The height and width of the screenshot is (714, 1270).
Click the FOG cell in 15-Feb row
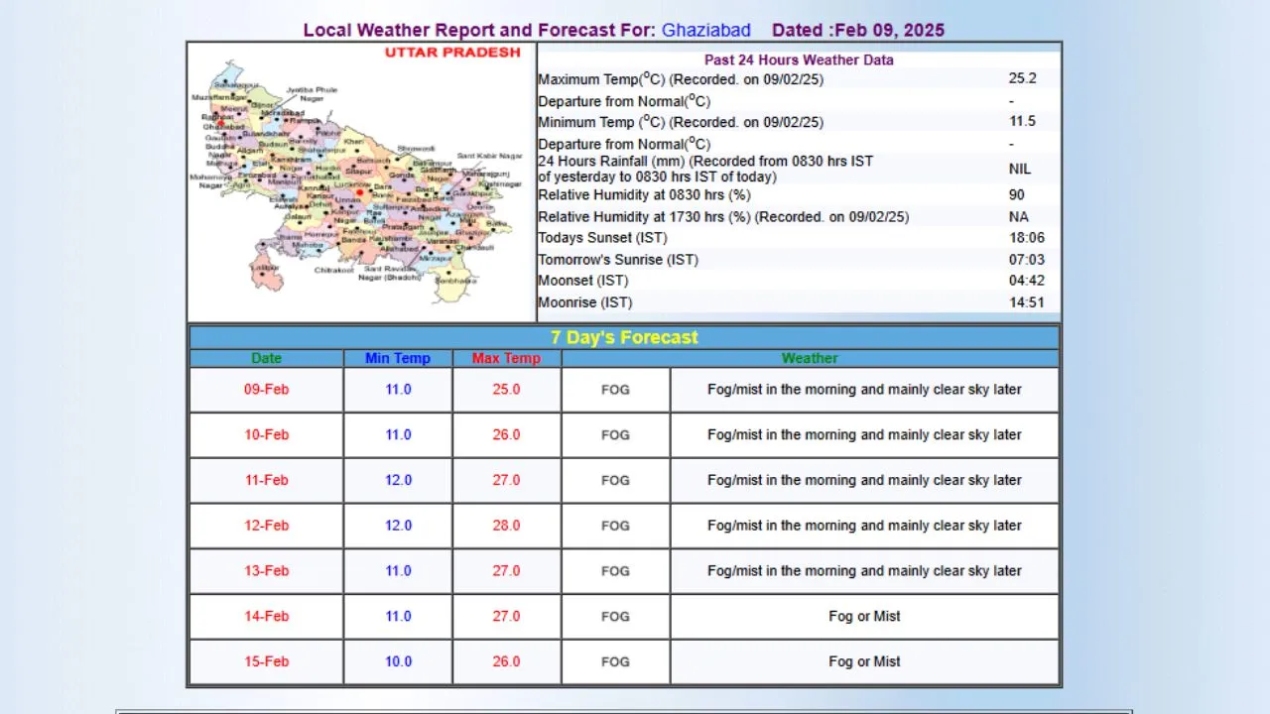(x=615, y=661)
